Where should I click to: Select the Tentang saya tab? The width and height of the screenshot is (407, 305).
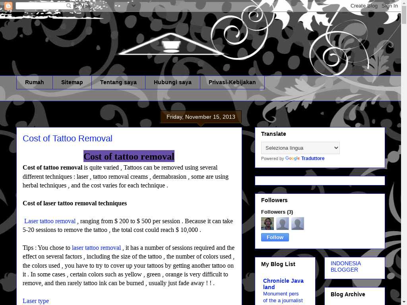click(x=118, y=83)
